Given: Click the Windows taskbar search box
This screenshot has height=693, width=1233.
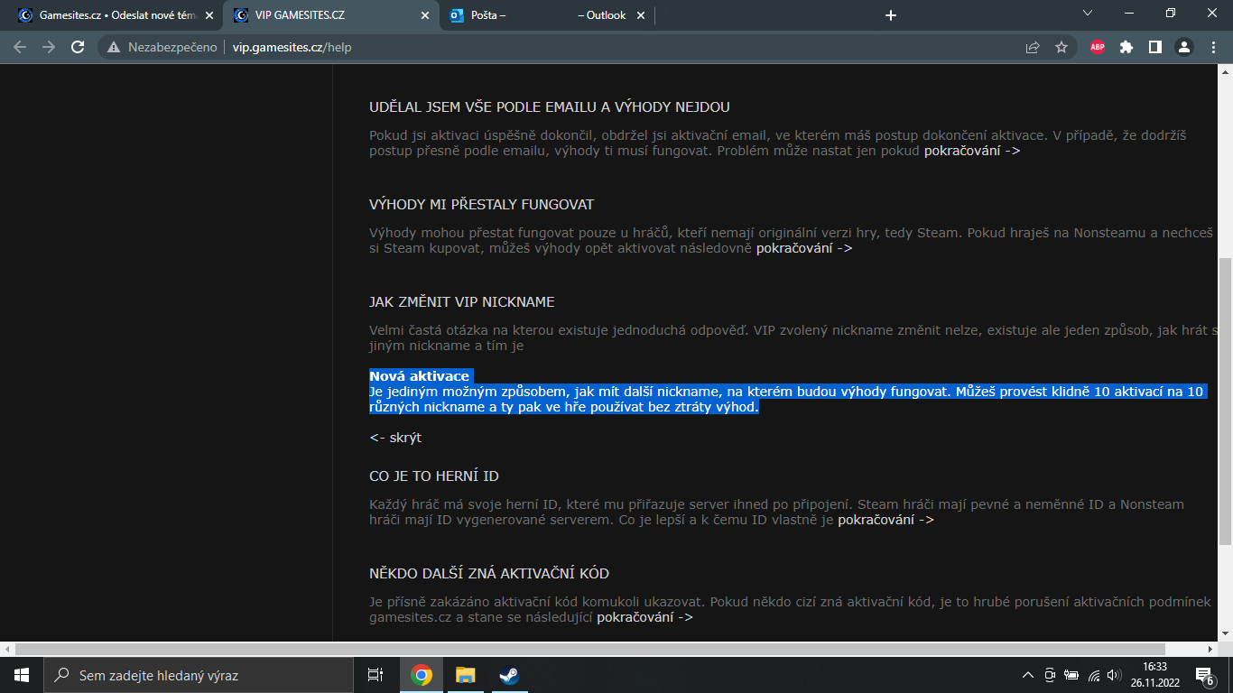Looking at the screenshot, I should [x=199, y=675].
